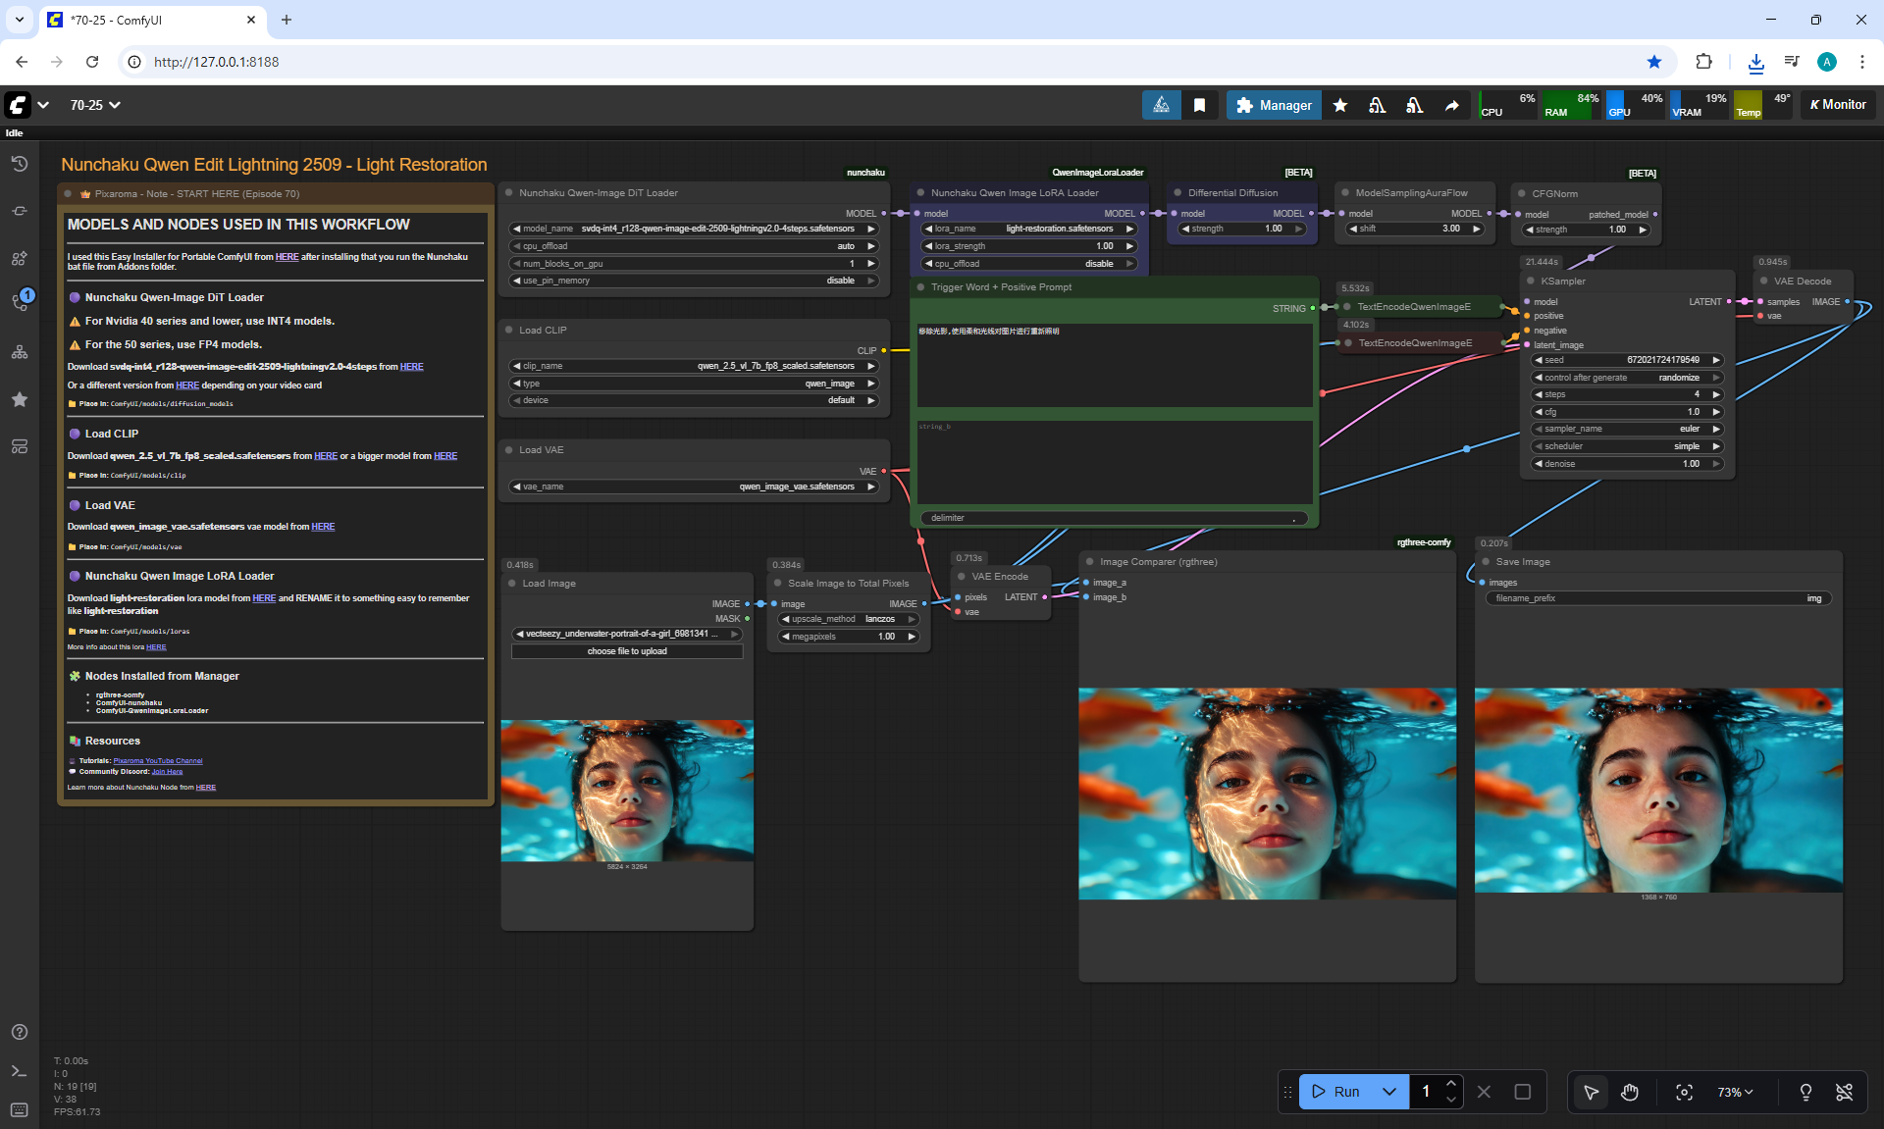Image resolution: width=1884 pixels, height=1129 pixels.
Task: Toggle the link visibility icon
Action: pyautogui.click(x=1844, y=1092)
